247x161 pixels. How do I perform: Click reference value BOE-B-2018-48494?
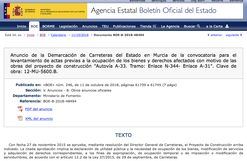tap(60, 101)
